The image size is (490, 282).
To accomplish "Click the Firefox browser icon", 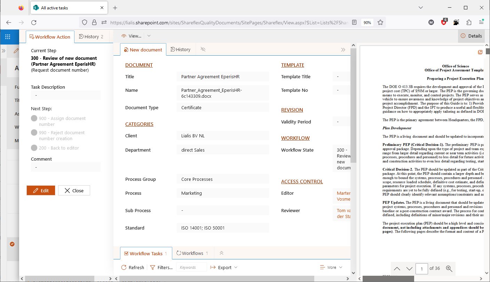I will point(21,8).
